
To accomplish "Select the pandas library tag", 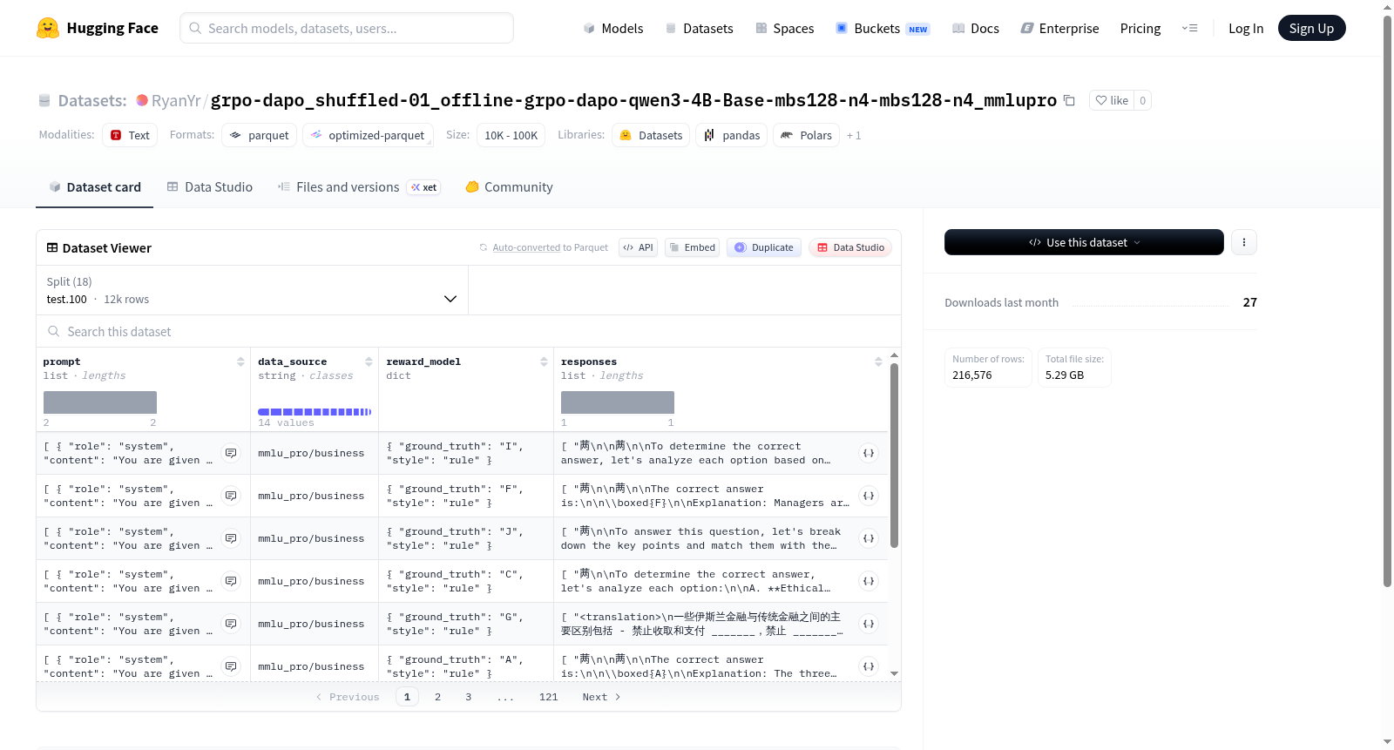I will click(732, 135).
